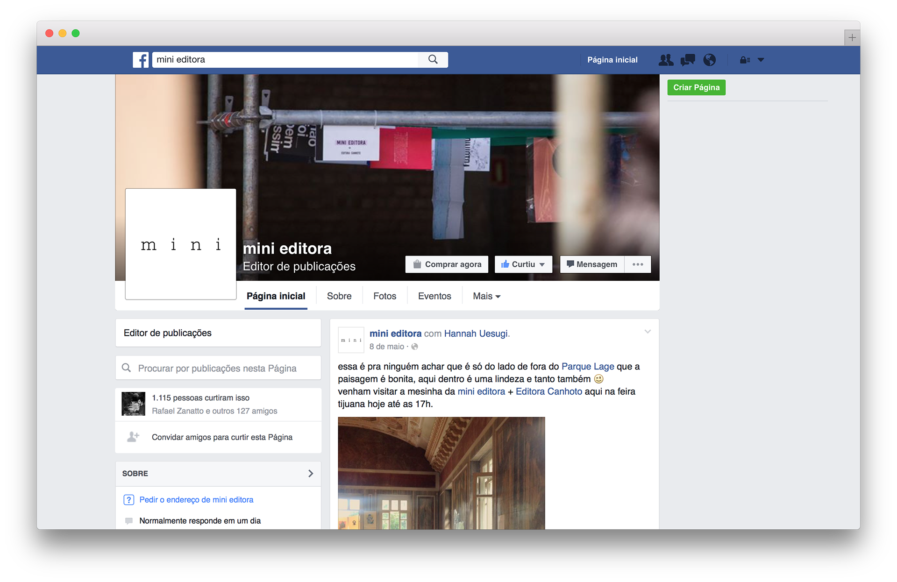Click the invite friends person-plus icon
Image resolution: width=897 pixels, height=582 pixels.
click(x=133, y=437)
